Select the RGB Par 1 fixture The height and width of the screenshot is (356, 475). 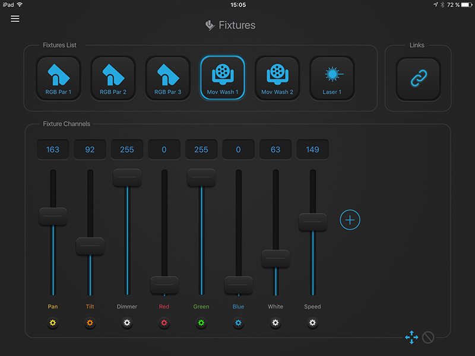(58, 78)
